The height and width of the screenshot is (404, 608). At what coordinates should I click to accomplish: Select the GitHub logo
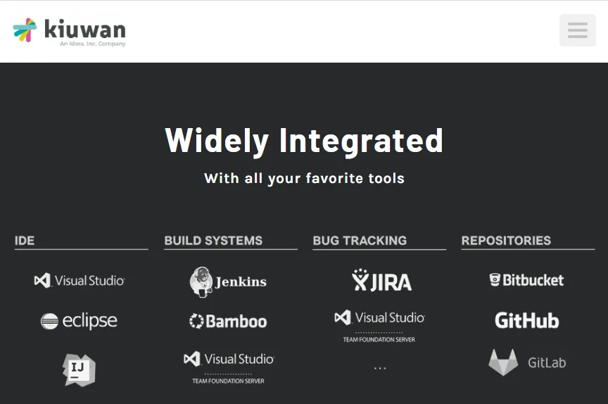[x=526, y=321]
